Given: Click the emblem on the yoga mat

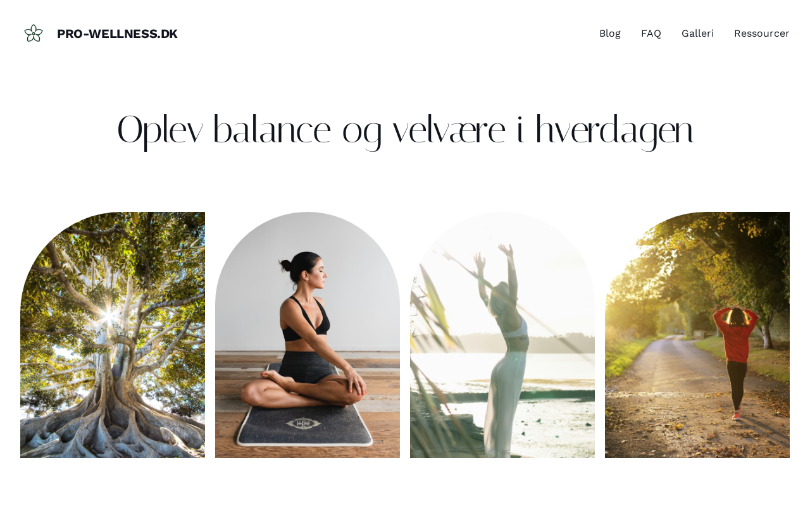Looking at the screenshot, I should point(304,423).
